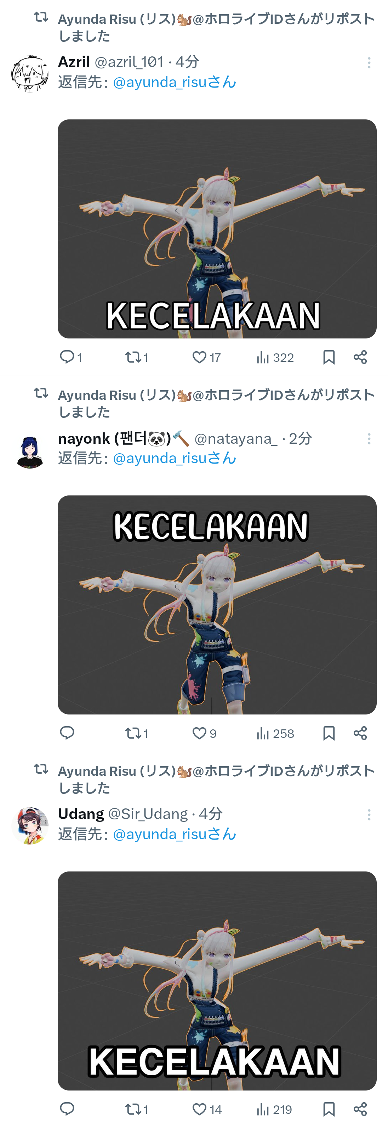Like nayonk's post with 9 likes
This screenshot has height=1127, width=388.
point(204,733)
